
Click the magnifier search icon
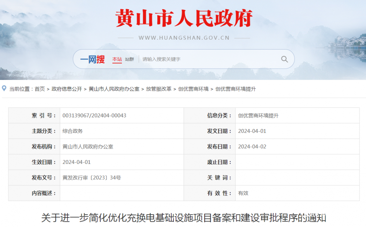(284, 59)
